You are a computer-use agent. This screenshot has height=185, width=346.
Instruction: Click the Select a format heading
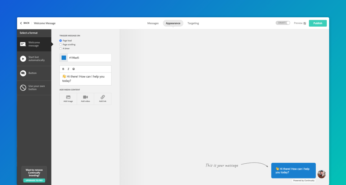click(x=29, y=33)
